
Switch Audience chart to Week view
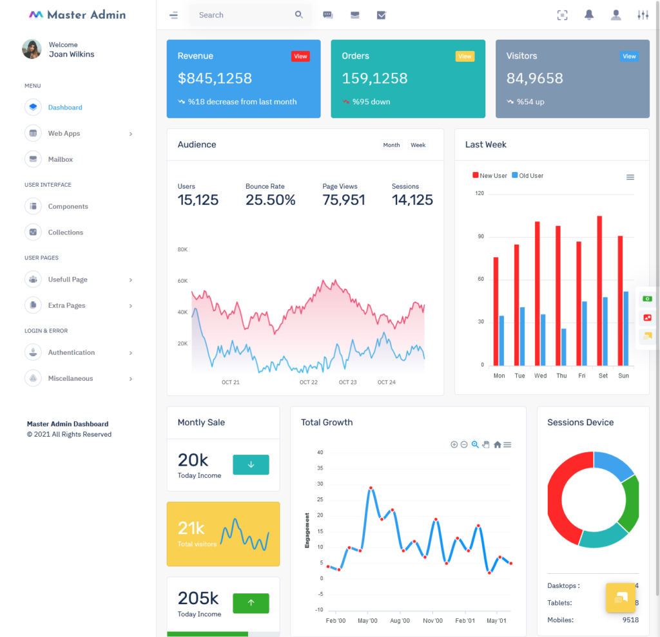pyautogui.click(x=418, y=146)
